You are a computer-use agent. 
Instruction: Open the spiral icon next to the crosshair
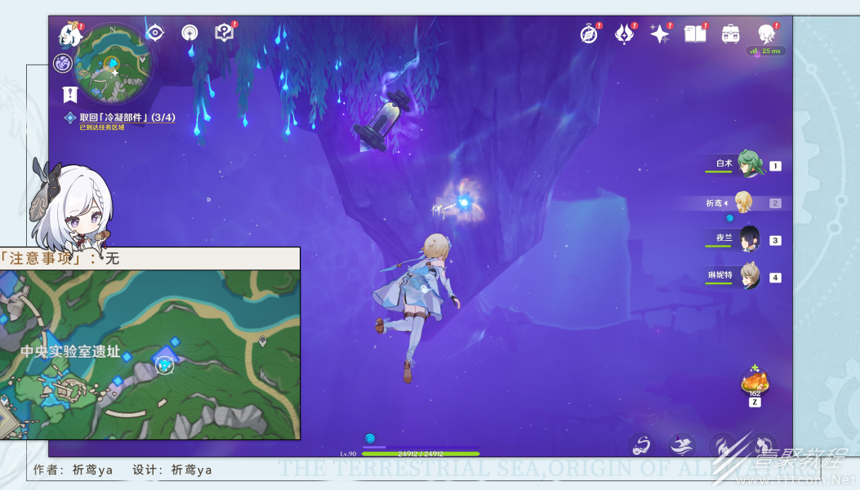pyautogui.click(x=189, y=33)
